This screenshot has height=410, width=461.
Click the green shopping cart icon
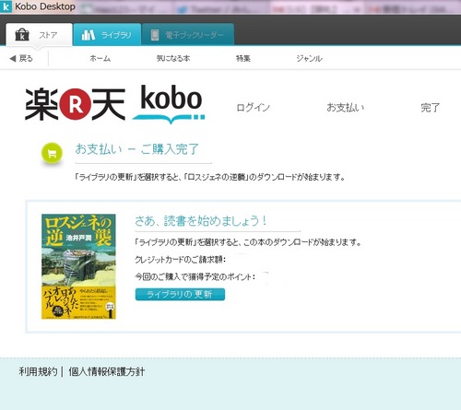pos(52,153)
